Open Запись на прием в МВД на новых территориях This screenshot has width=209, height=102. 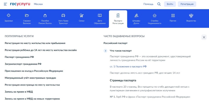(x=32, y=99)
